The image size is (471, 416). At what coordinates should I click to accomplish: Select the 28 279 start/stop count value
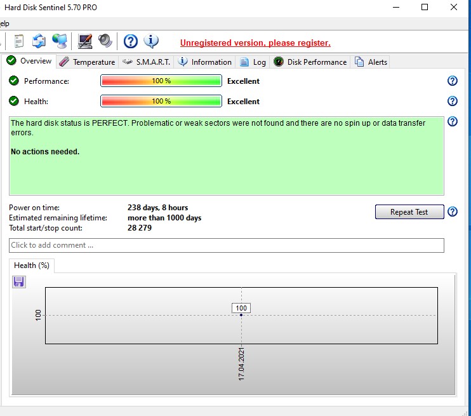coord(140,228)
